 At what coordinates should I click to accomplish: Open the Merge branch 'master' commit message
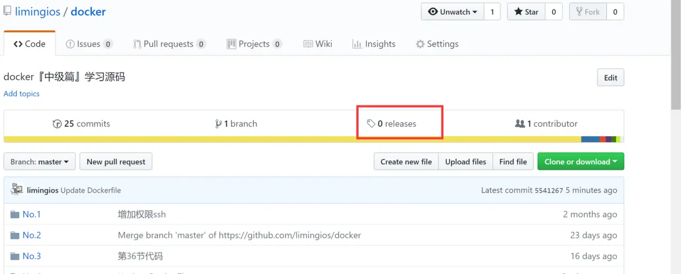tap(239, 235)
